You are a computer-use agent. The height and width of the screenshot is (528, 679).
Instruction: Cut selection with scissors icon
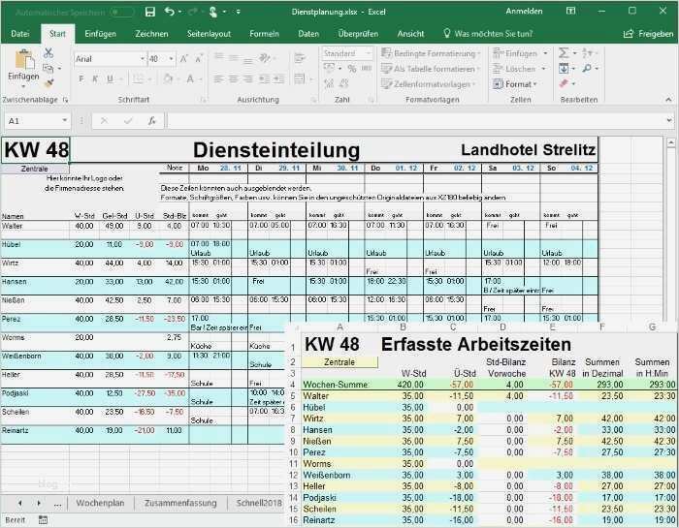[48, 53]
